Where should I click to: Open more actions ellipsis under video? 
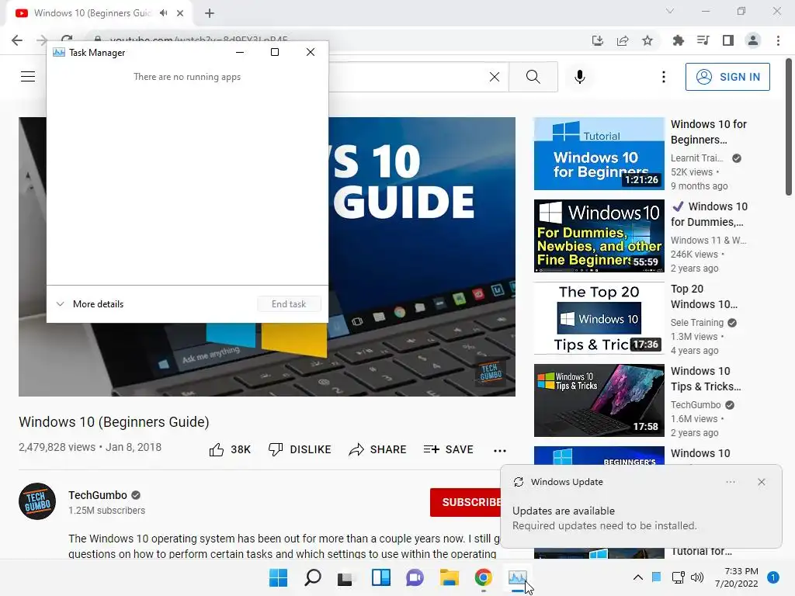(x=500, y=450)
